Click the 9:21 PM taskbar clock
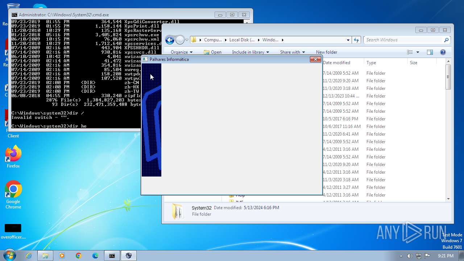464x261 pixels. click(446, 256)
